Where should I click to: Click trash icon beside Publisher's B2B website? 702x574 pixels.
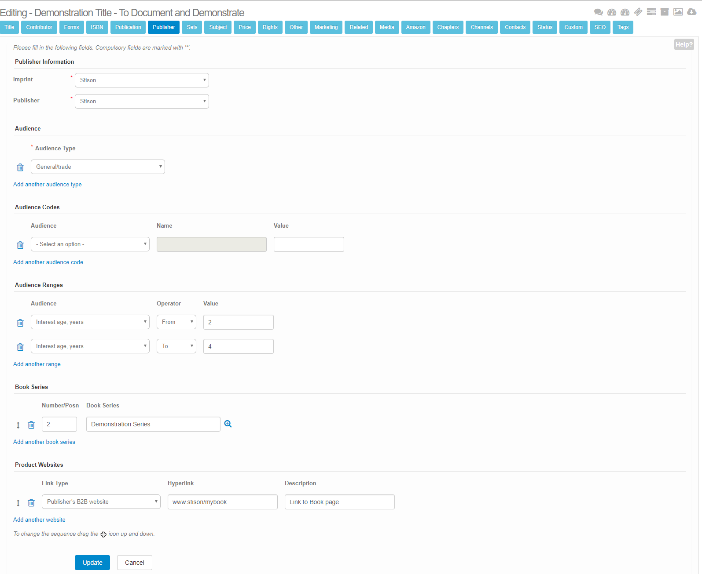[x=31, y=503]
